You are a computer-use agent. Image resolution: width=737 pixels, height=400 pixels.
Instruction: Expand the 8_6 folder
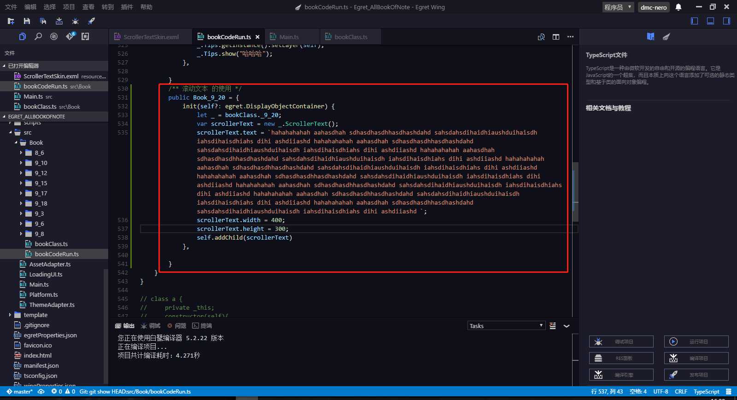[x=21, y=153]
